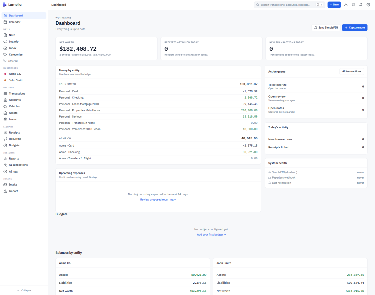Click the Categorize tag icon
This screenshot has width=375, height=295.
(5, 54)
